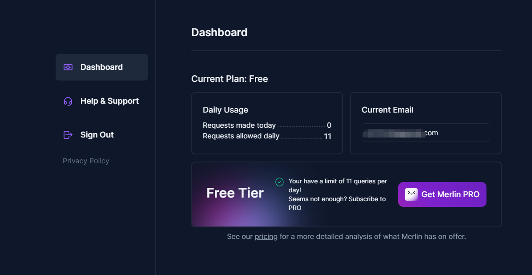This screenshot has width=532, height=275.
Task: Select Sign Out in the sidebar
Action: pyautogui.click(x=102, y=135)
